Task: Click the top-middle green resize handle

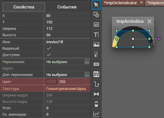Action: (133, 31)
